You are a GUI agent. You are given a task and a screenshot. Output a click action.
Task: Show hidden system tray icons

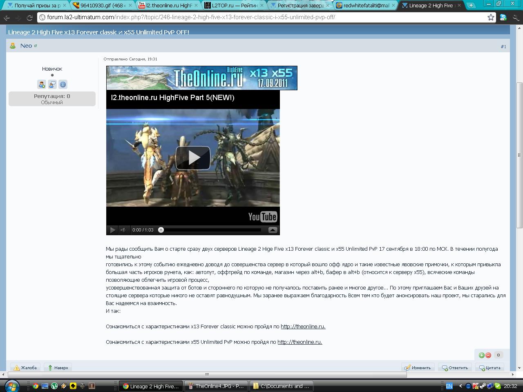point(460,386)
